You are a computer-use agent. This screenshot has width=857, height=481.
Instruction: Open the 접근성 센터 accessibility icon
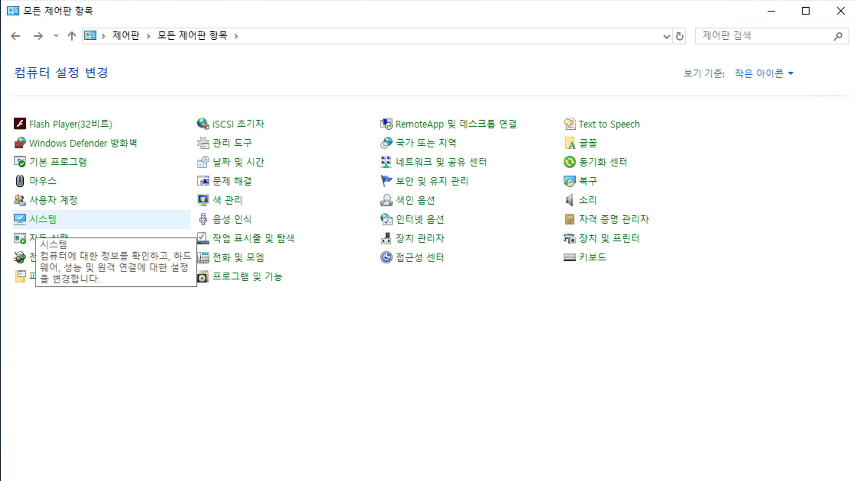click(386, 257)
